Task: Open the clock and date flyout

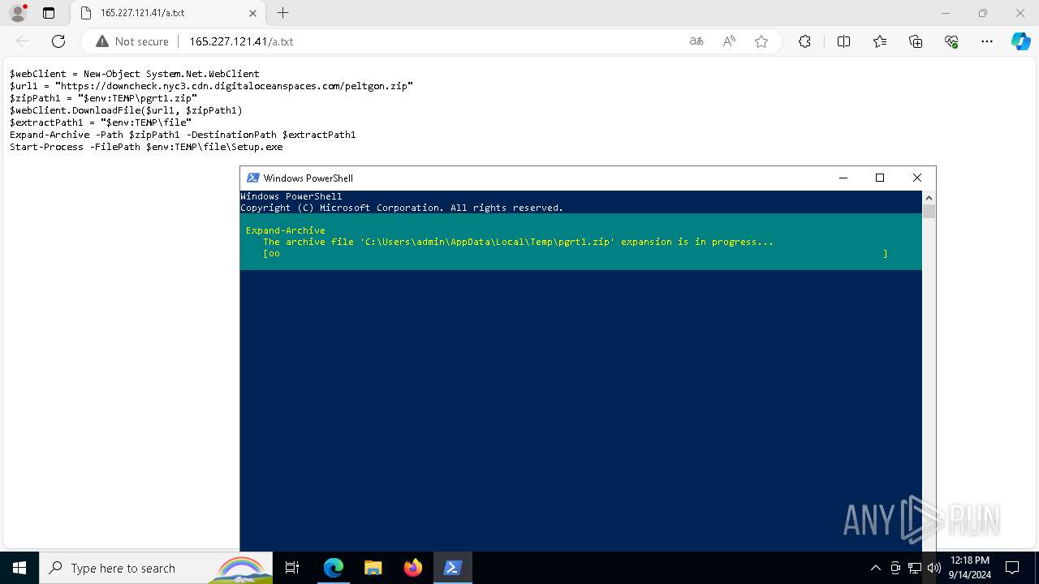Action: [x=969, y=568]
